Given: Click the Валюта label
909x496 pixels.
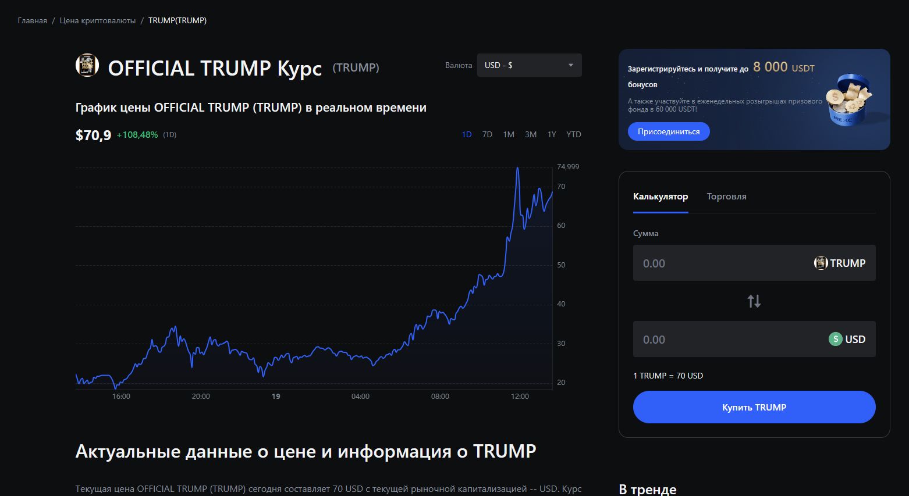Looking at the screenshot, I should click(459, 65).
